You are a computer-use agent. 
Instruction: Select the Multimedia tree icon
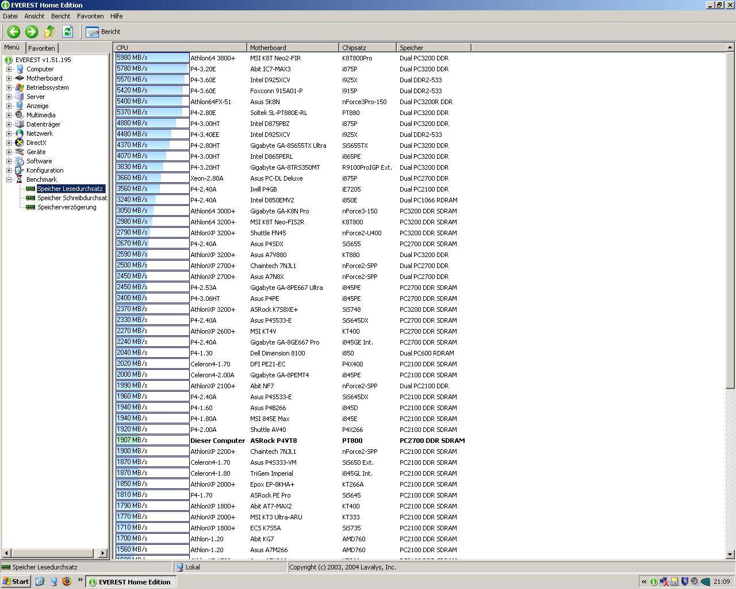pos(20,115)
